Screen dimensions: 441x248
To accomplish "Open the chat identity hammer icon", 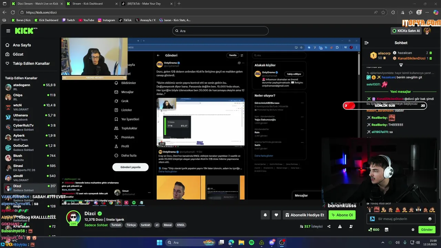I will 372,219.
